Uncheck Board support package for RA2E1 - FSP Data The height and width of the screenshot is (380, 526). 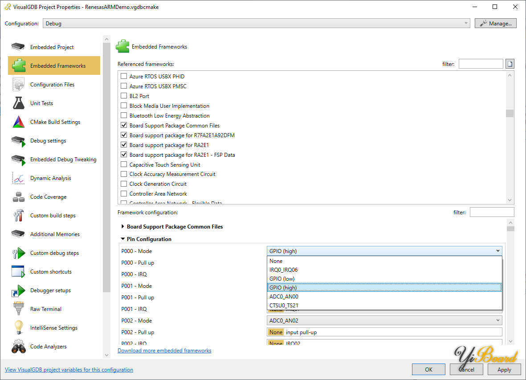click(x=124, y=155)
